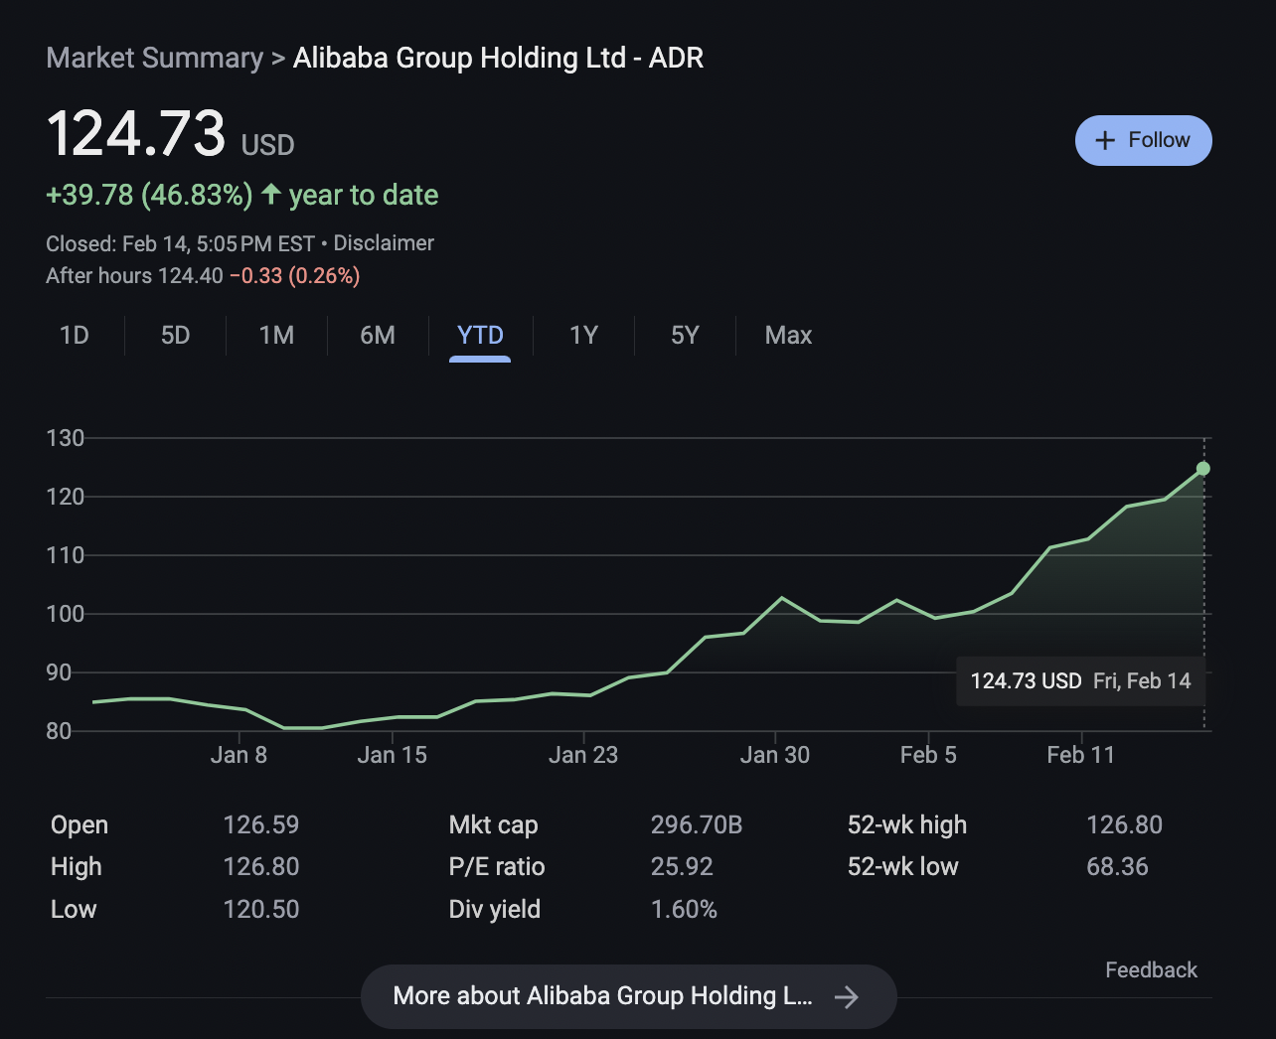Switch to the 5D chart tab

[x=175, y=335]
